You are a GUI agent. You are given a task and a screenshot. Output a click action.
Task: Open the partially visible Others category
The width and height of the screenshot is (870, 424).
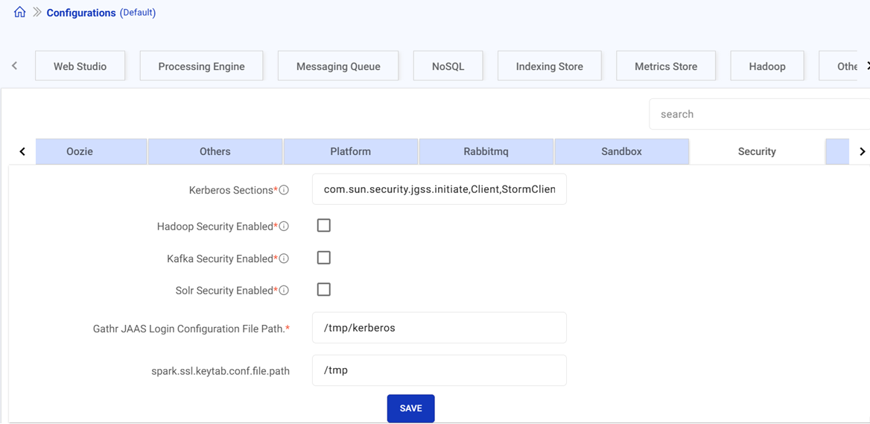point(839,66)
